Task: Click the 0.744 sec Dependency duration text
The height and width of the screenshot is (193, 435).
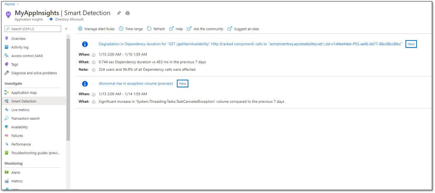Action: click(x=152, y=62)
